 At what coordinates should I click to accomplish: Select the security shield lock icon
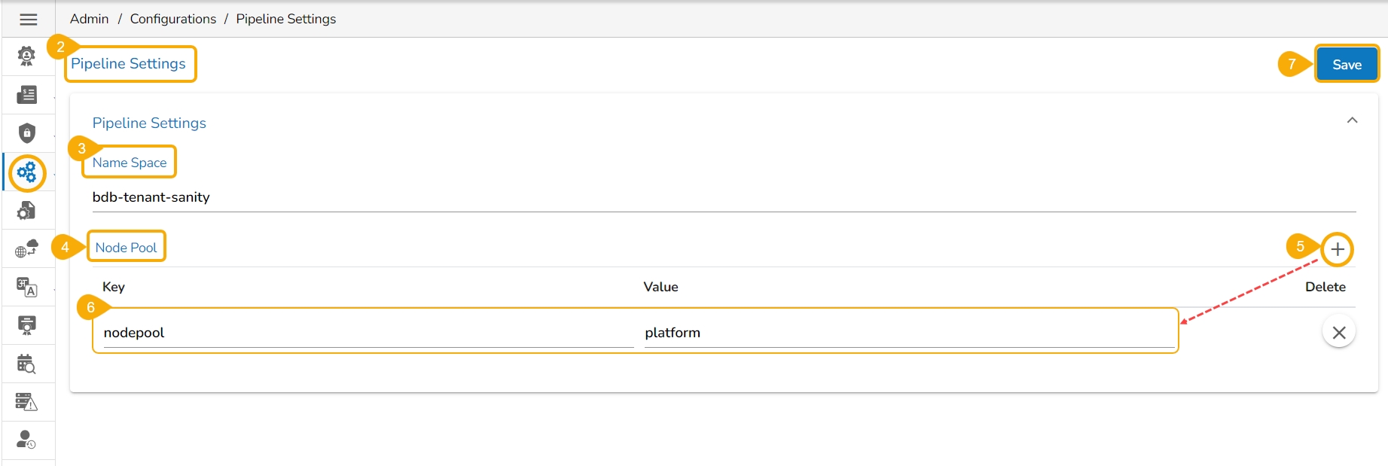(x=27, y=133)
